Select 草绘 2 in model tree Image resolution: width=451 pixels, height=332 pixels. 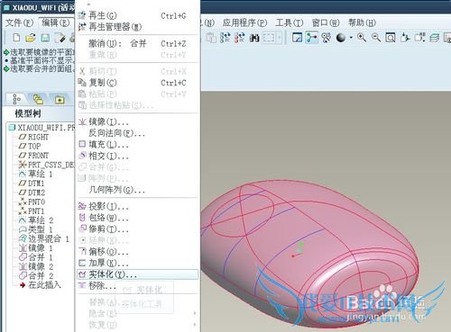(x=36, y=220)
